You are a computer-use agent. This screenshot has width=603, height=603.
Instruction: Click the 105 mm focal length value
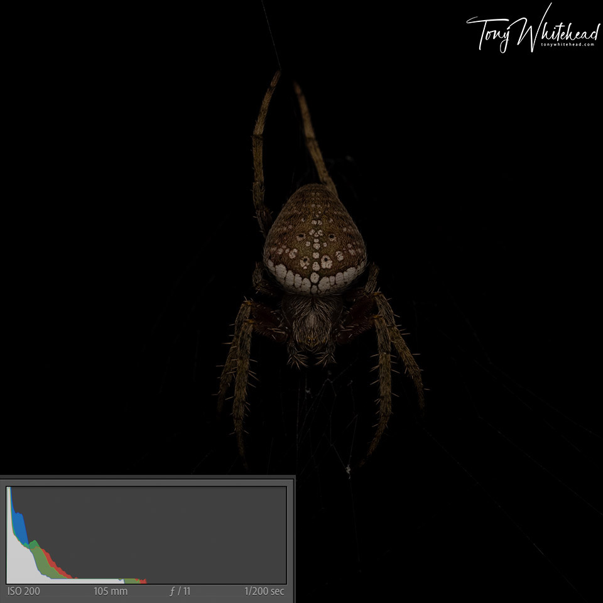(111, 591)
